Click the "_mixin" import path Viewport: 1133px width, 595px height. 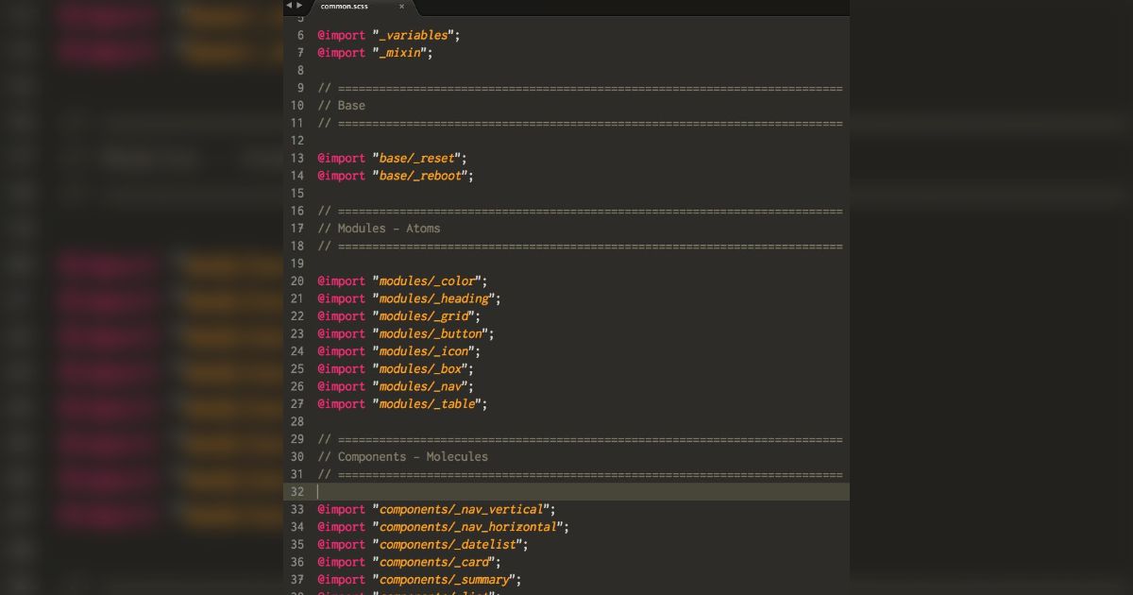coord(400,53)
